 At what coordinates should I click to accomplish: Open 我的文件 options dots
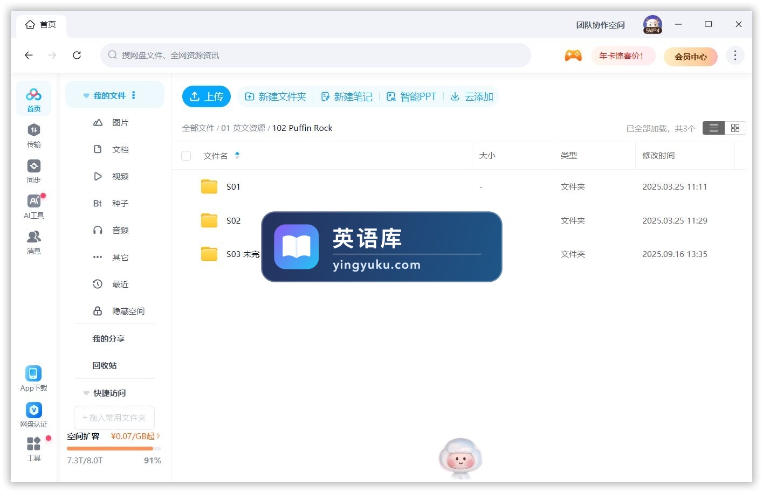click(134, 95)
